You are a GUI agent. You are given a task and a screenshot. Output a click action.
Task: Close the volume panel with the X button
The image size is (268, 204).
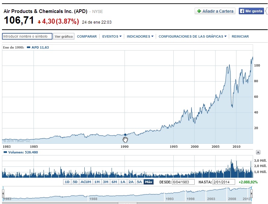(x=258, y=152)
